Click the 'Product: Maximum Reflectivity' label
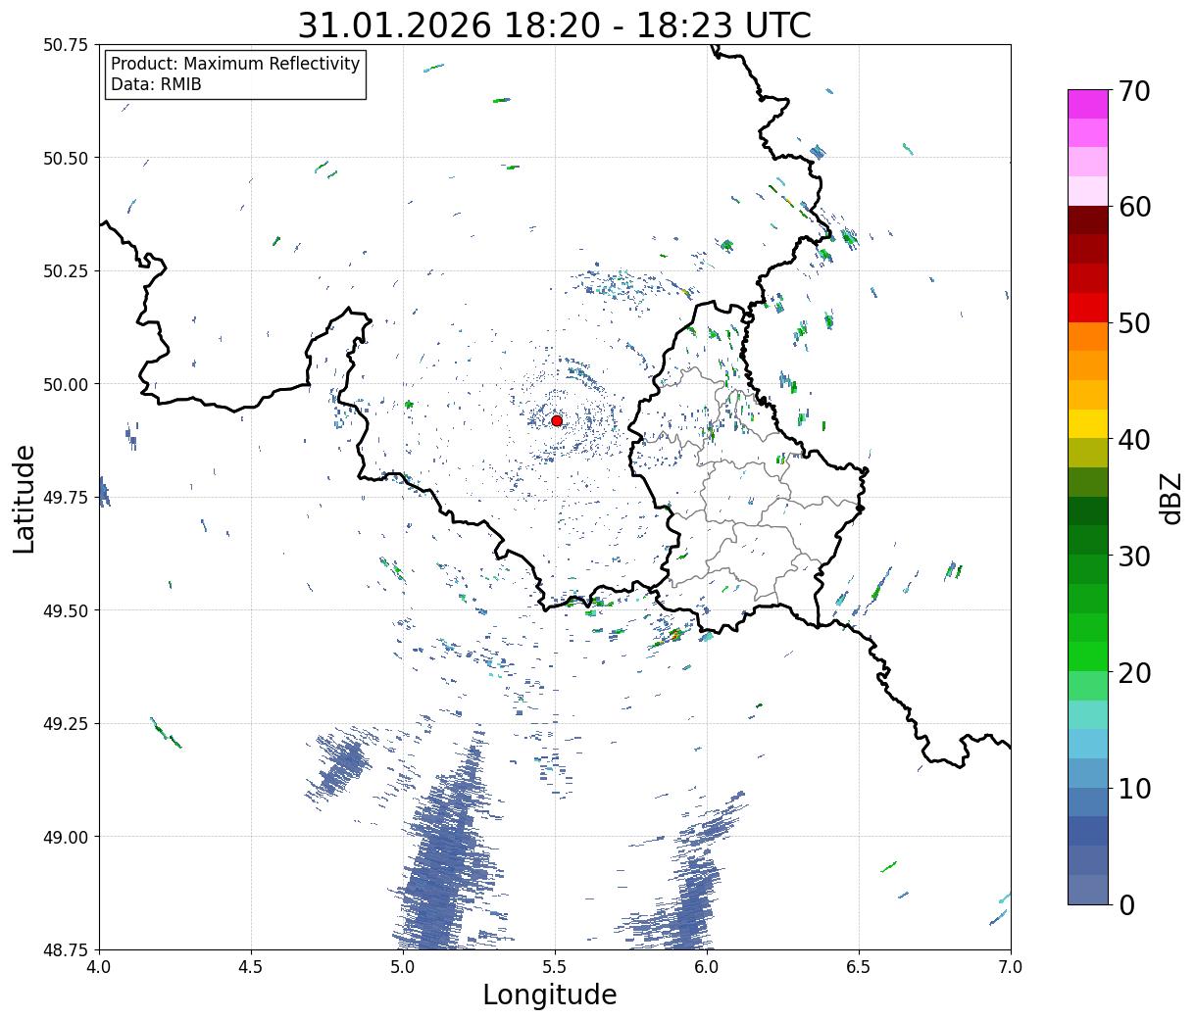Image resolution: width=1195 pixels, height=1019 pixels. (235, 64)
